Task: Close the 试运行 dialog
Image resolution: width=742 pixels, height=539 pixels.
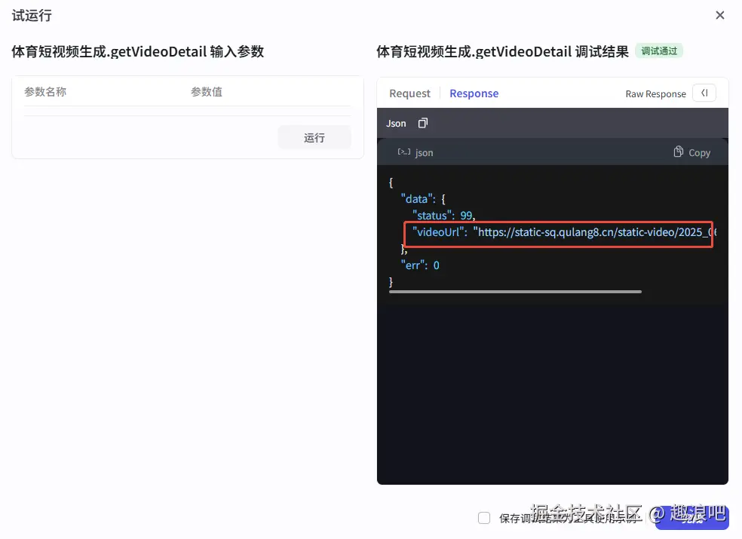Action: pos(720,15)
